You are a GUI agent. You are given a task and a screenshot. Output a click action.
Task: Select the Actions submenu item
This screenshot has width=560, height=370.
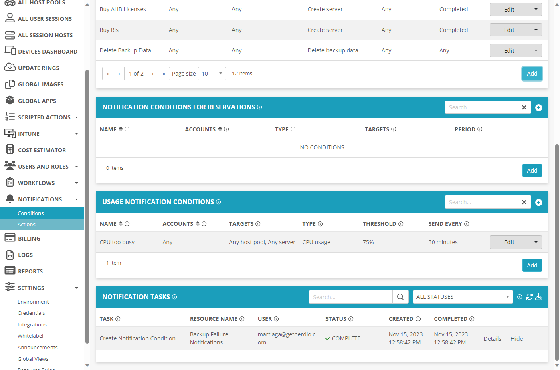coord(42,224)
